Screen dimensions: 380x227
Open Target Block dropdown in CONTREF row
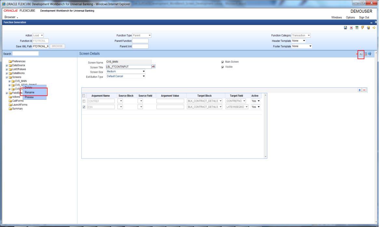205,101
